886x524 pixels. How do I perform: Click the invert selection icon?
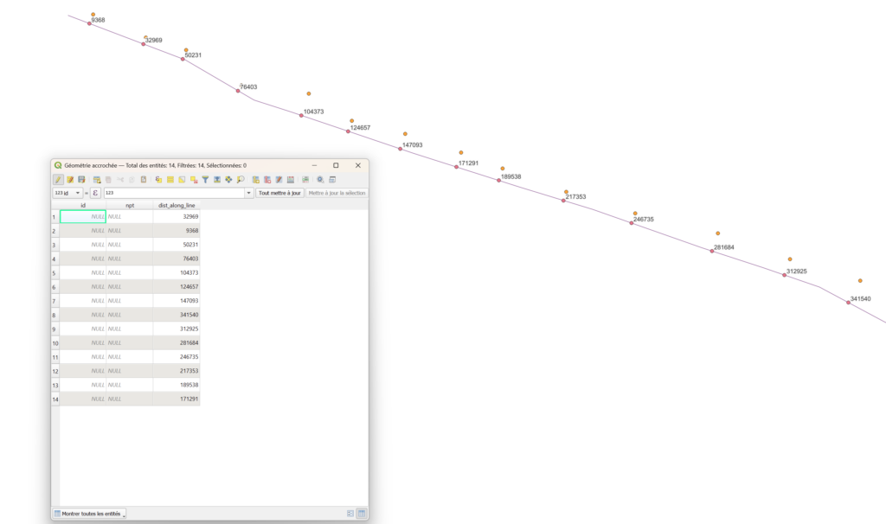[x=182, y=179]
